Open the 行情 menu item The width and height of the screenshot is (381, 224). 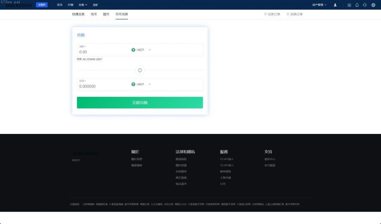pos(70,5)
